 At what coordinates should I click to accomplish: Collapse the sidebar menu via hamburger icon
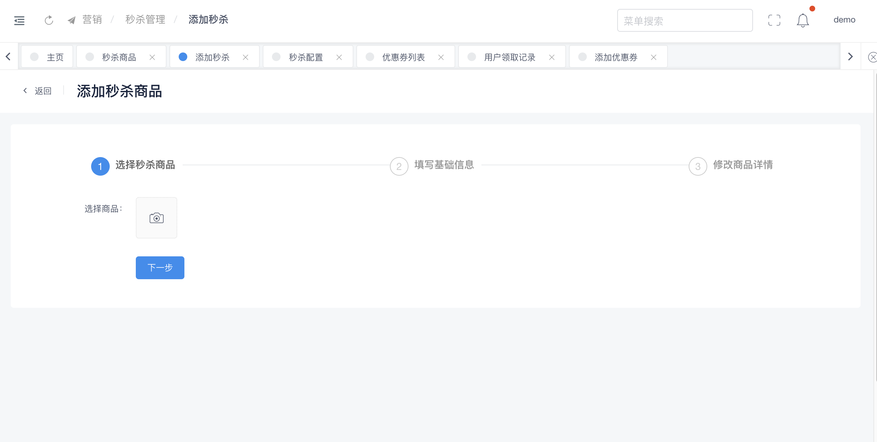pos(19,20)
